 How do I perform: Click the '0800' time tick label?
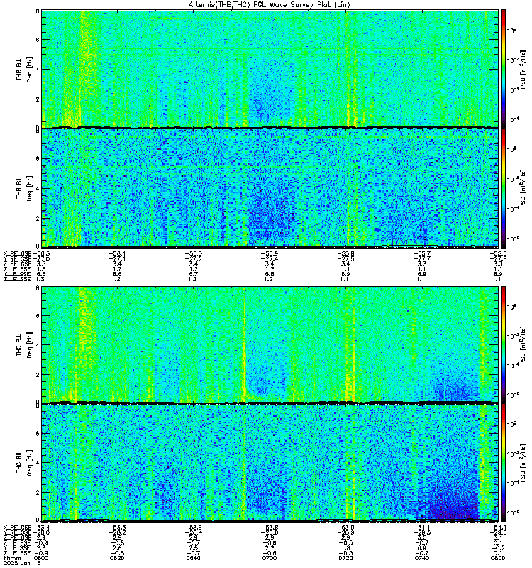(x=498, y=558)
